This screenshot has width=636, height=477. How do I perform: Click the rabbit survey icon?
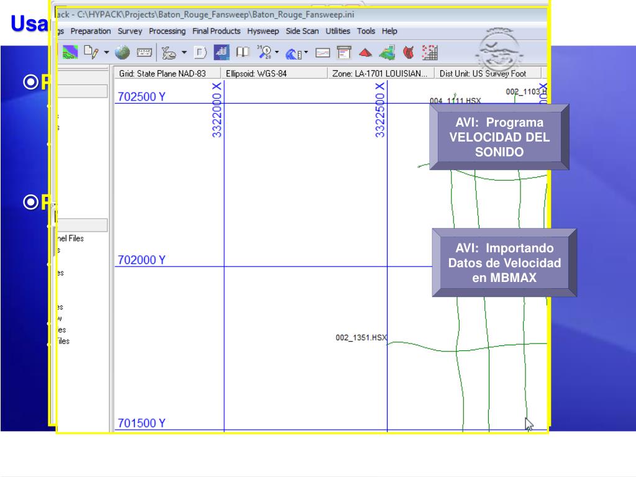(169, 53)
